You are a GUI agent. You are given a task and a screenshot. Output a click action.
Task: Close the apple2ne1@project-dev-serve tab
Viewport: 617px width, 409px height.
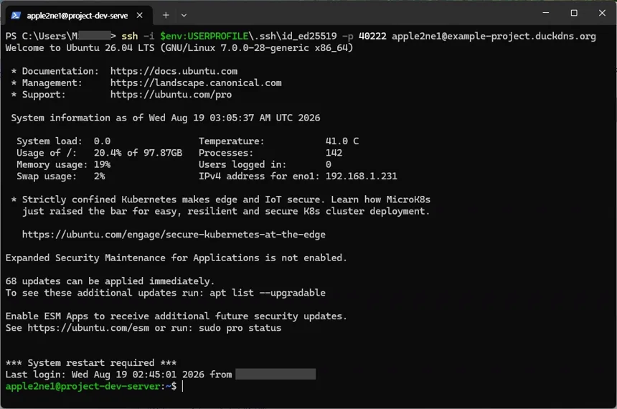coord(140,15)
